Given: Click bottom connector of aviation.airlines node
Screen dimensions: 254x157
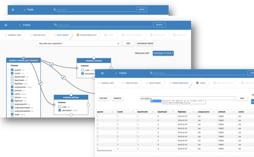Looking at the screenshot, I should coord(71,115).
